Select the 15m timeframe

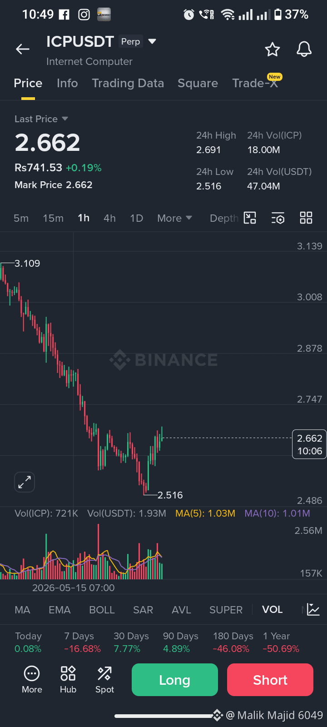(x=53, y=218)
